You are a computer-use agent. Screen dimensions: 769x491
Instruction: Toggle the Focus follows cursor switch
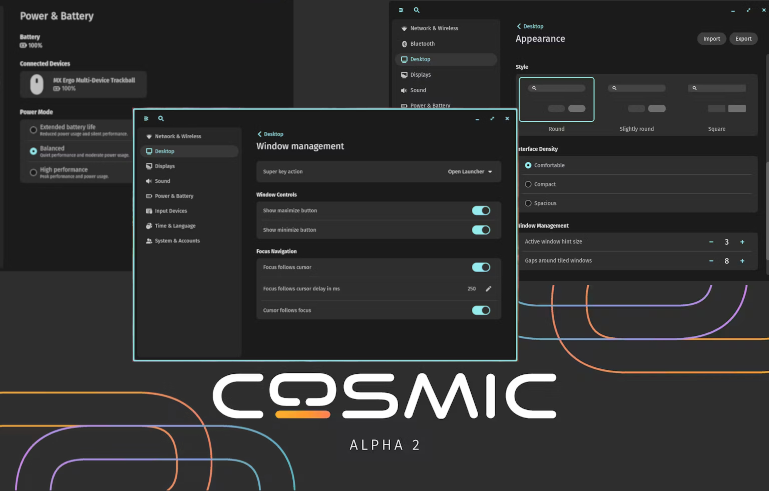click(480, 267)
